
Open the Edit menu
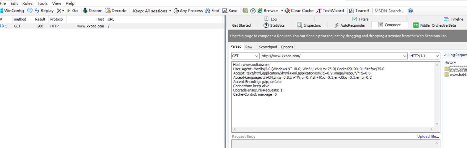tap(14, 3)
